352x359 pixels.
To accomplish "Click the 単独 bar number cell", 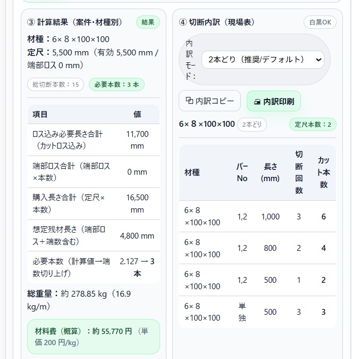I will click(x=242, y=312).
